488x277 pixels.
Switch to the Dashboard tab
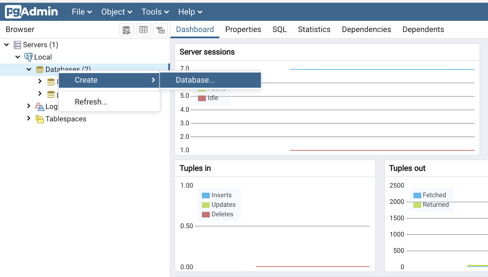(195, 29)
